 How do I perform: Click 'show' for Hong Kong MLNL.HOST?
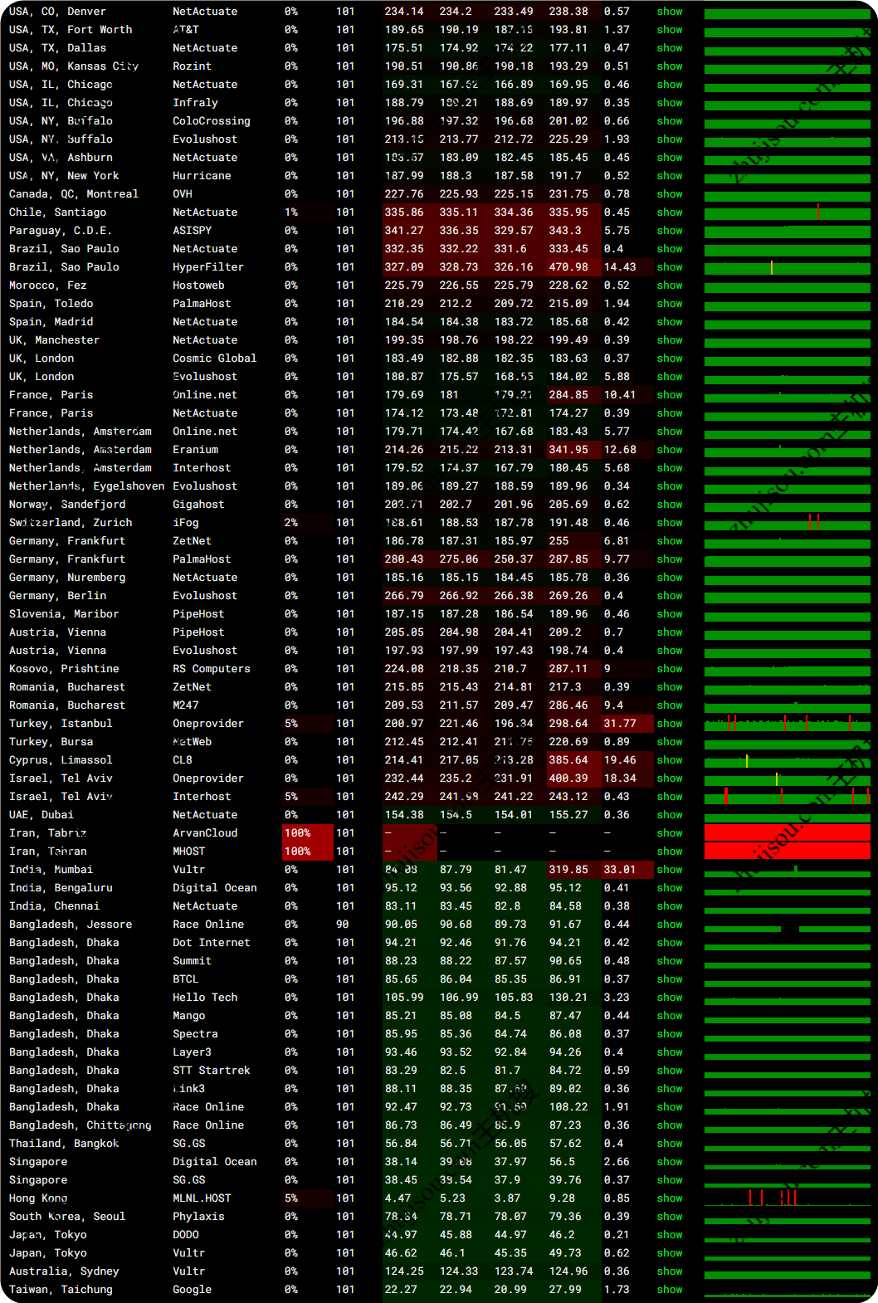click(669, 1198)
